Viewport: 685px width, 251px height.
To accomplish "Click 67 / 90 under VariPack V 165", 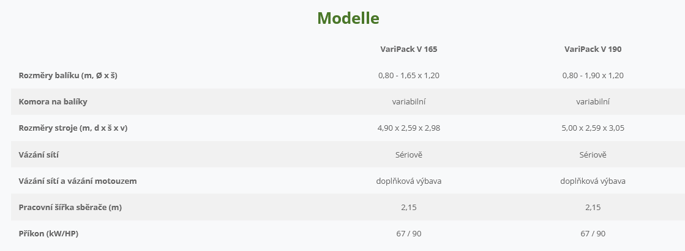I will point(408,233).
